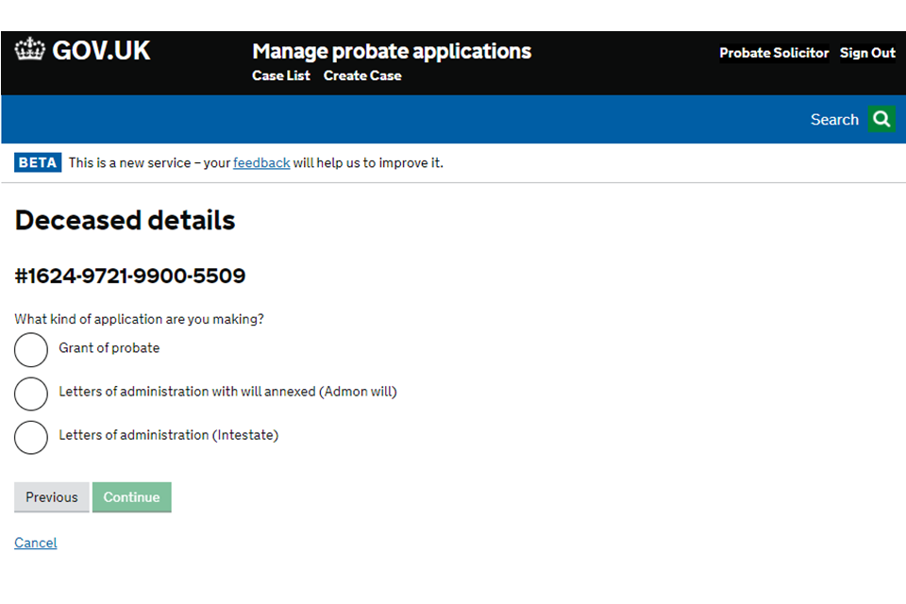Select the Grant of probate radio button
The width and height of the screenshot is (906, 604).
pos(31,349)
